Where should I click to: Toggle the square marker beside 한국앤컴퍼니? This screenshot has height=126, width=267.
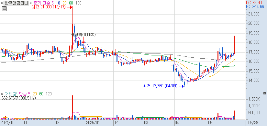(x=2, y=3)
